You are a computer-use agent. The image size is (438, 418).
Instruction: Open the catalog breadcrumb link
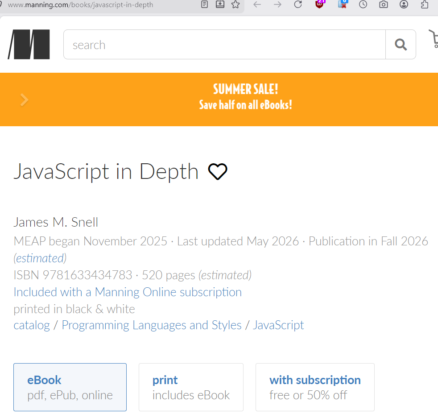click(x=32, y=325)
